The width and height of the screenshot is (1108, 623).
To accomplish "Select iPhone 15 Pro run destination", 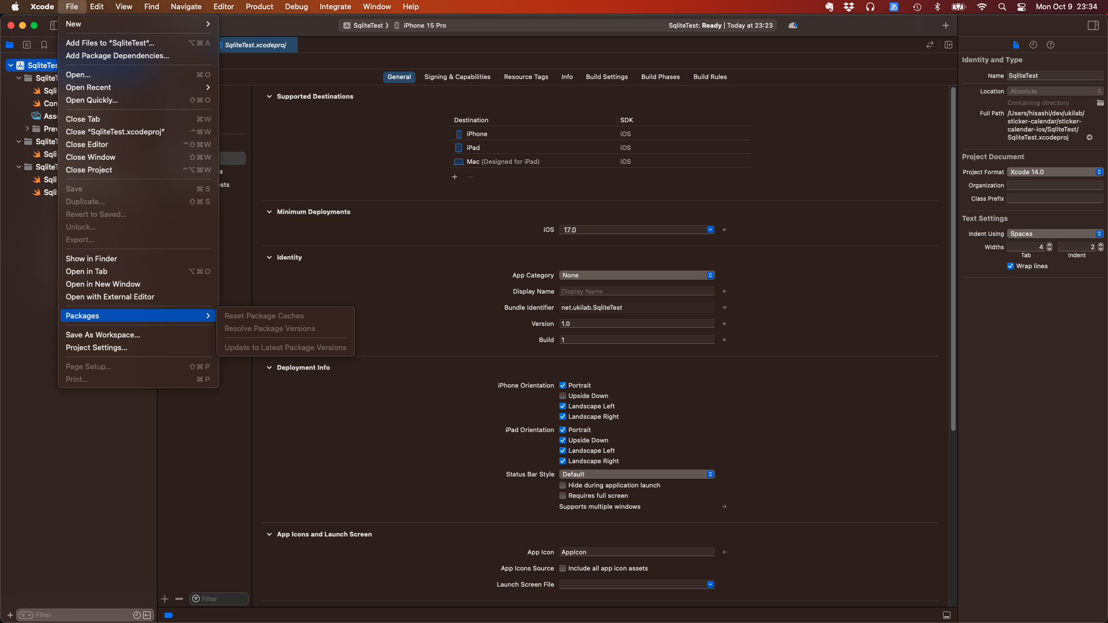I will click(420, 25).
